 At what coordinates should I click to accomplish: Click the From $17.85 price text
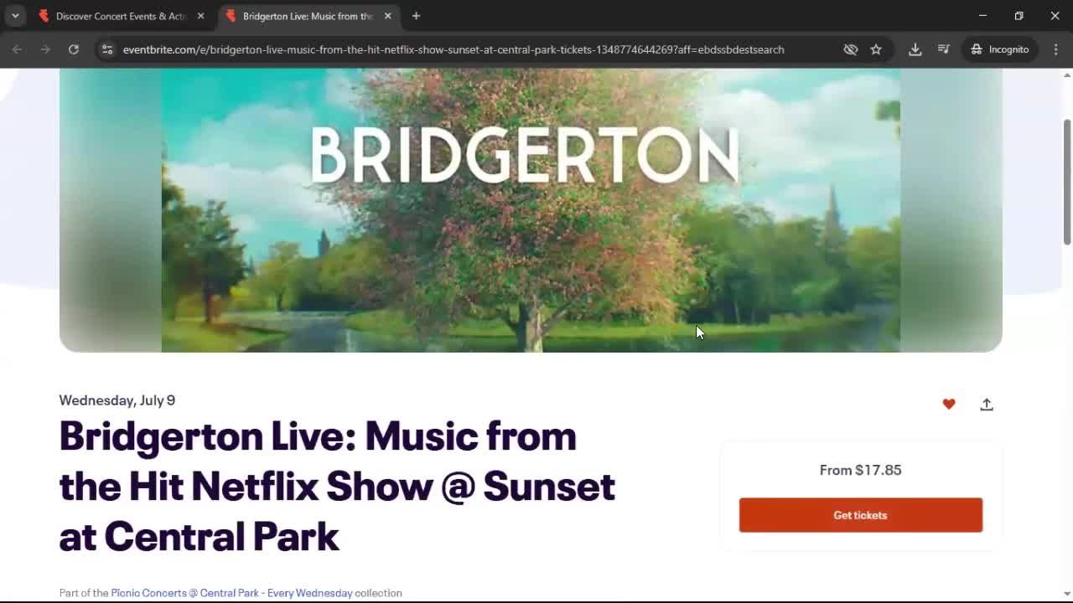tap(861, 470)
